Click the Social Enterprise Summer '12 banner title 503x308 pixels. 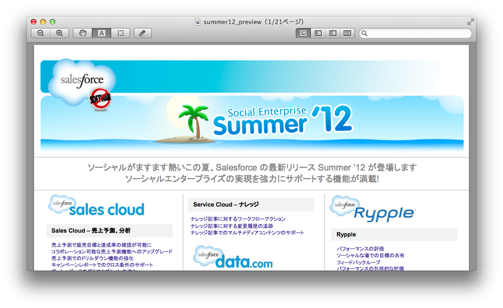(x=282, y=120)
